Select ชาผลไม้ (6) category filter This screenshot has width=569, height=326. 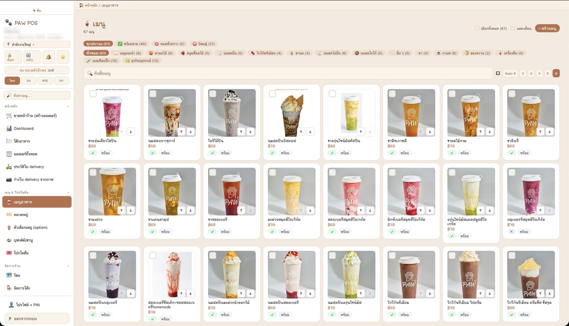160,53
